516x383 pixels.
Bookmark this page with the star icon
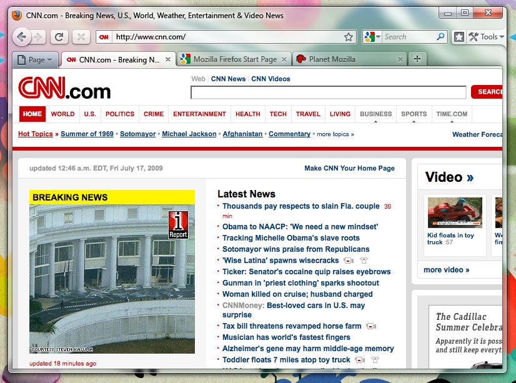[x=349, y=37]
